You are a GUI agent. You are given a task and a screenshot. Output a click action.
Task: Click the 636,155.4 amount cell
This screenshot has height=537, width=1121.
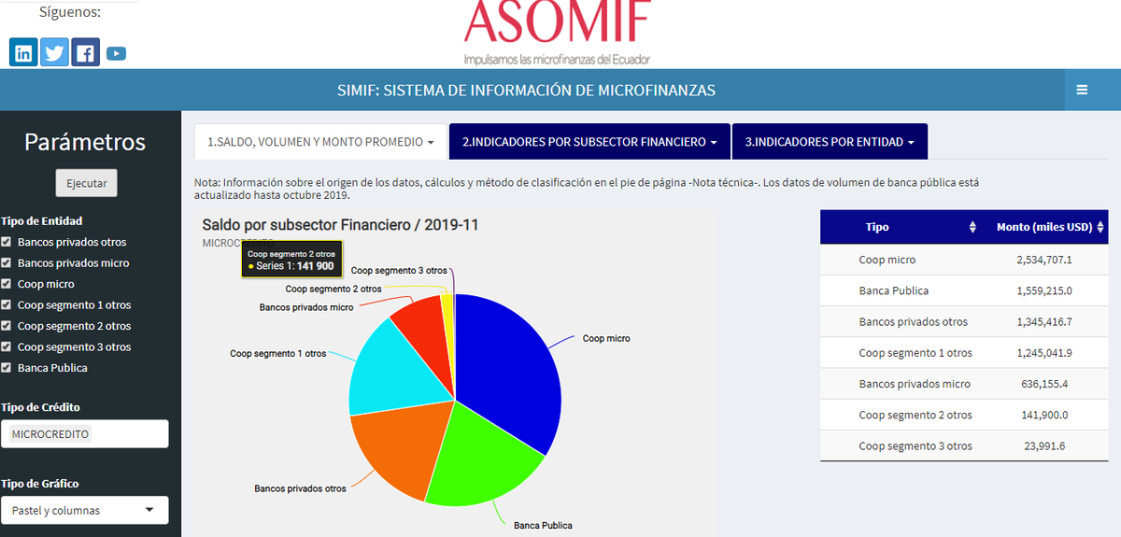point(1043,384)
